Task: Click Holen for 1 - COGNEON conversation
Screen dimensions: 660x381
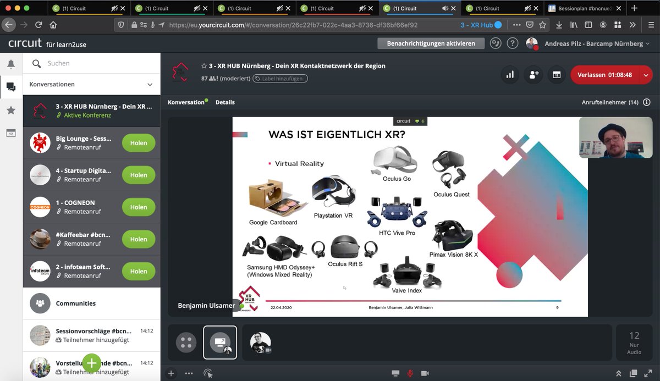Action: [x=139, y=207]
